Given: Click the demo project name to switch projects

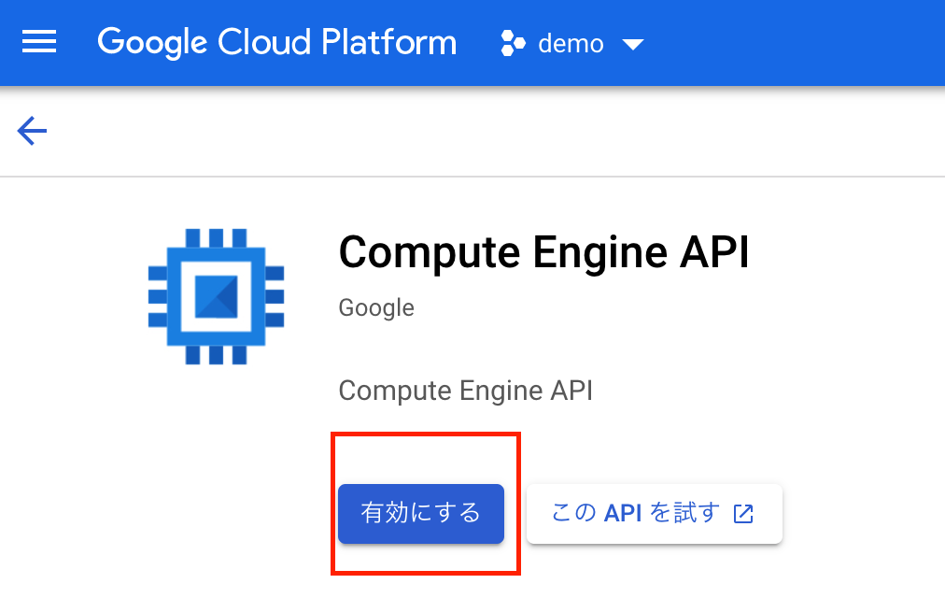Looking at the screenshot, I should [x=570, y=43].
